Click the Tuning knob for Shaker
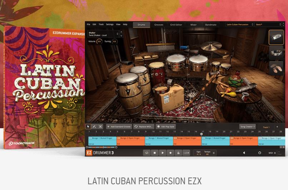The height and width of the screenshot is (190, 288). (x=114, y=41)
